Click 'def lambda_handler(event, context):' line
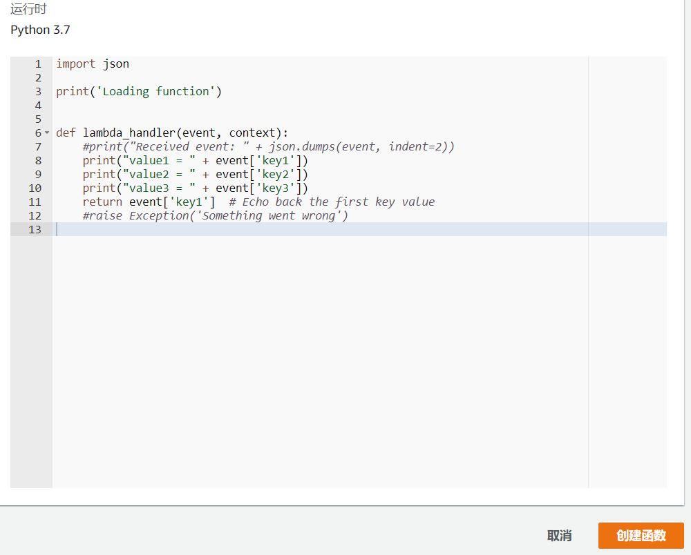 click(172, 133)
